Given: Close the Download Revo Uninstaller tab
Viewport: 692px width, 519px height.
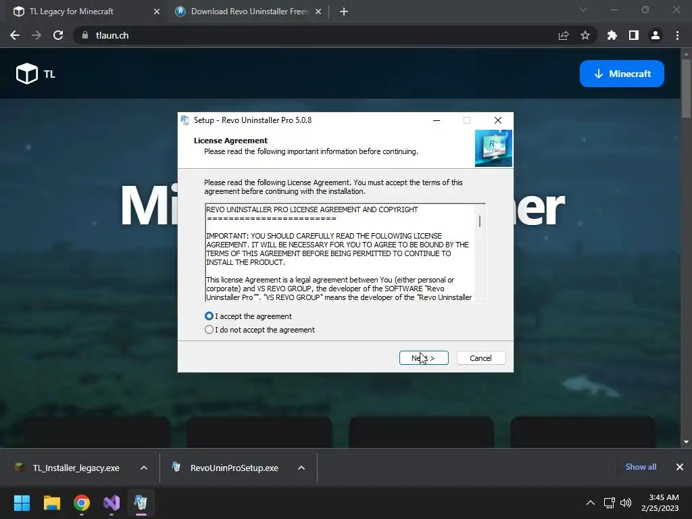Looking at the screenshot, I should pos(318,11).
